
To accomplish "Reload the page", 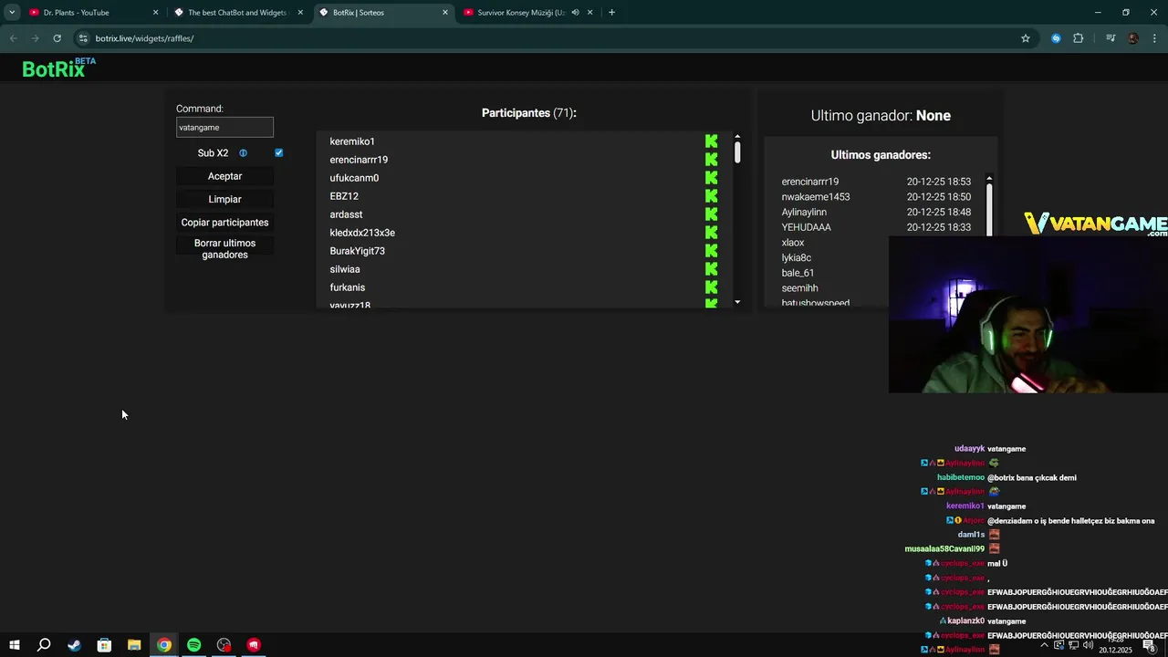I will point(57,38).
